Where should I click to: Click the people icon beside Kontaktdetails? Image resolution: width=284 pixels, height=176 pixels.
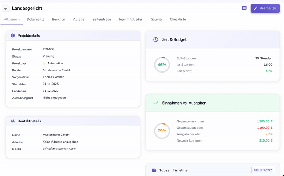click(x=13, y=121)
